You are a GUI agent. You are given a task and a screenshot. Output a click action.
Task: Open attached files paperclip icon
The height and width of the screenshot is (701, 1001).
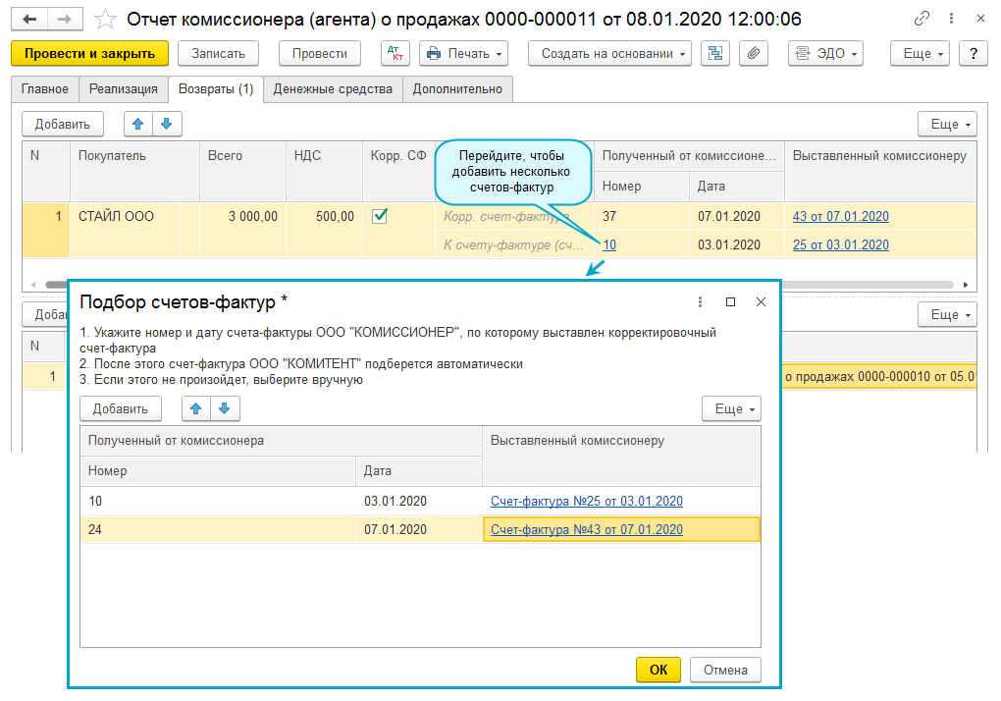tap(753, 53)
